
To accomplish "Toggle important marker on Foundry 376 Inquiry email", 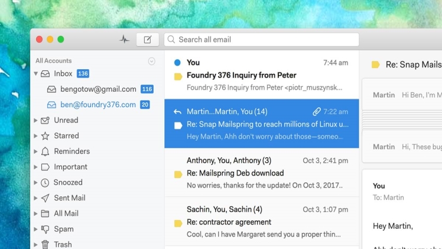I will click(178, 76).
